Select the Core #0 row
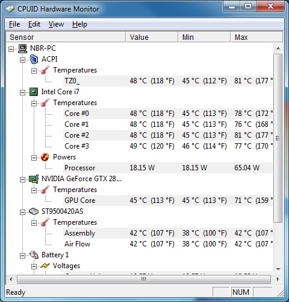Screen dimensions: 289x302 point(167,114)
